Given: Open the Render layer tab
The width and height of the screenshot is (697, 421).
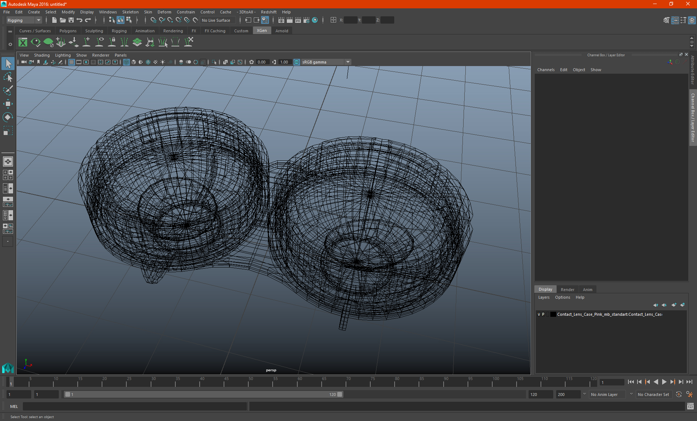Looking at the screenshot, I should pos(567,290).
